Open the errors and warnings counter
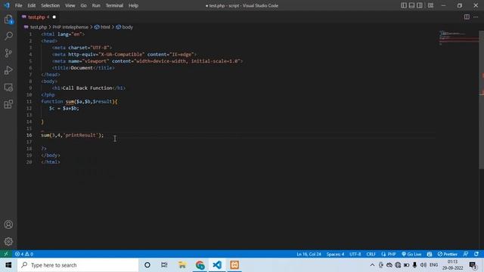484x272 pixels. point(24,254)
